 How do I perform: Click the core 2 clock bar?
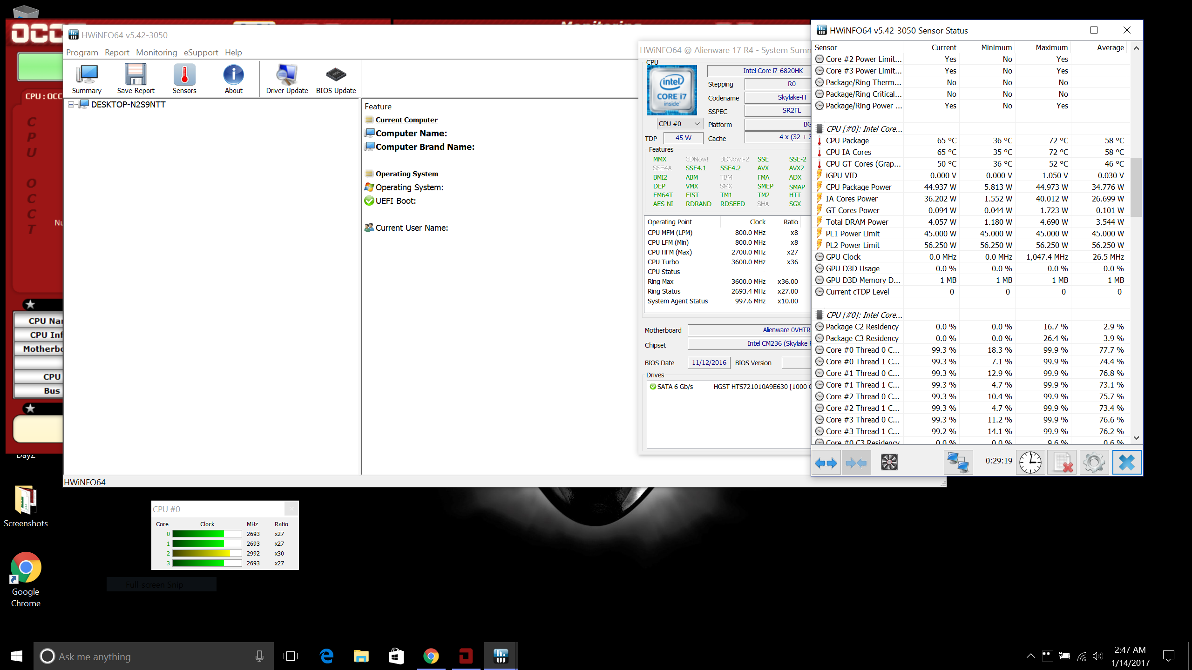[x=207, y=553]
